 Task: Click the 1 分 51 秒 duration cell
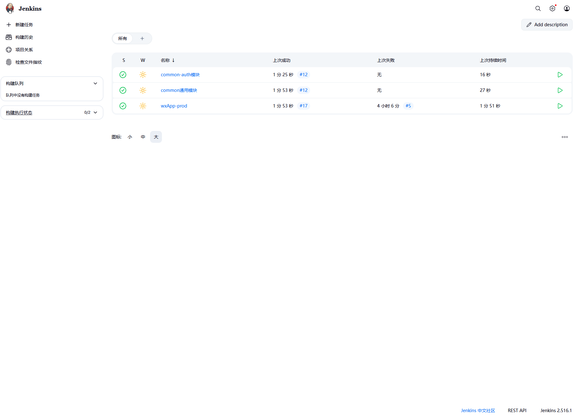click(x=490, y=106)
